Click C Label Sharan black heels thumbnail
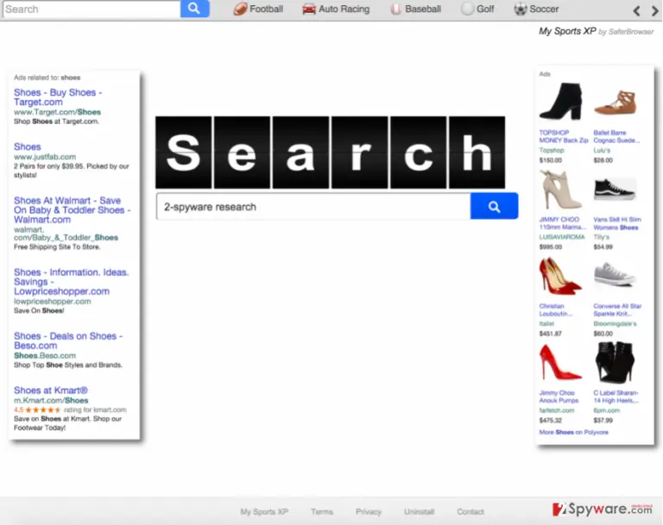 click(x=616, y=362)
